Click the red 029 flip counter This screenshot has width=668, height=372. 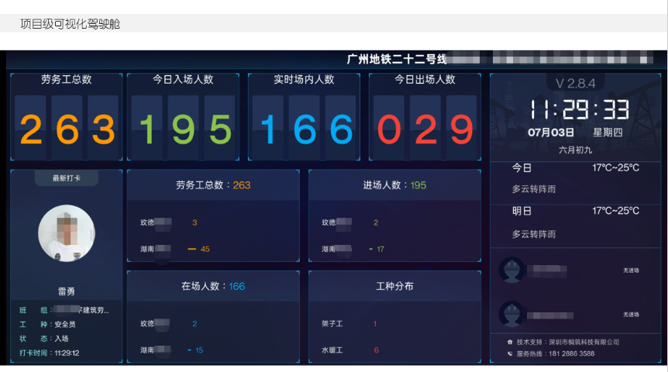tap(425, 129)
